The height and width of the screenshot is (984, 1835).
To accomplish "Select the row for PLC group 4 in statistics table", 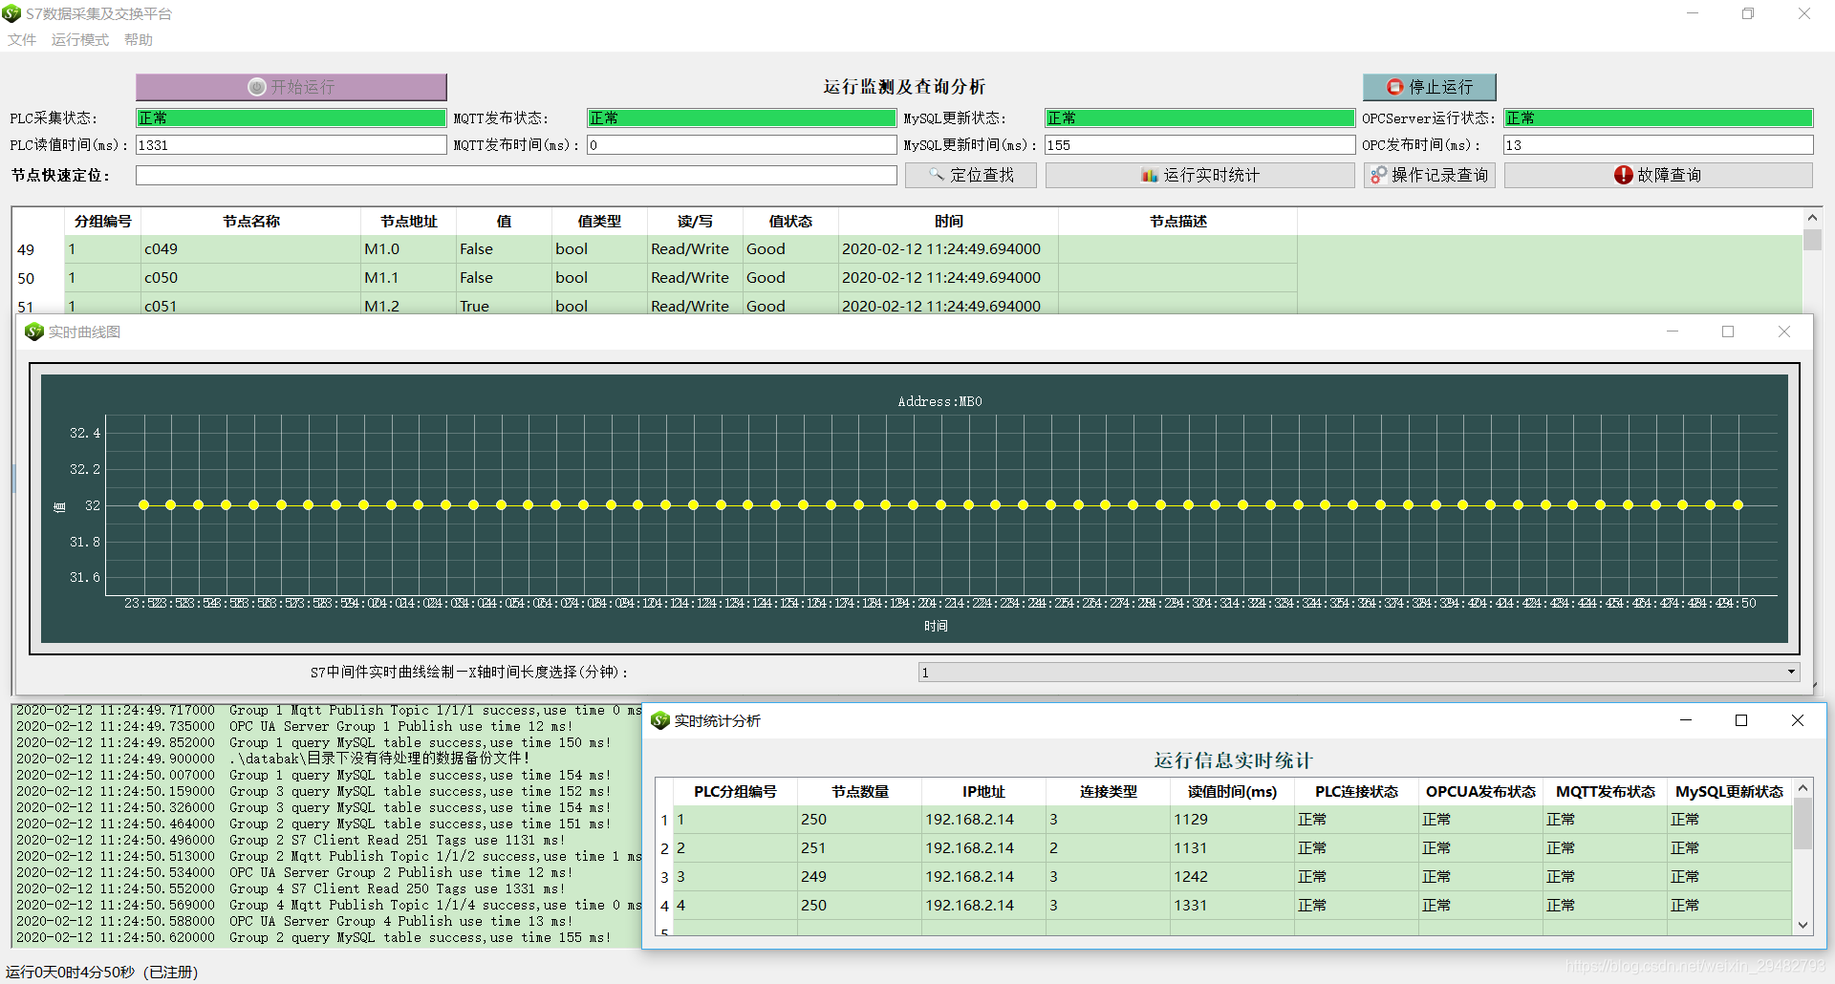I will point(956,905).
